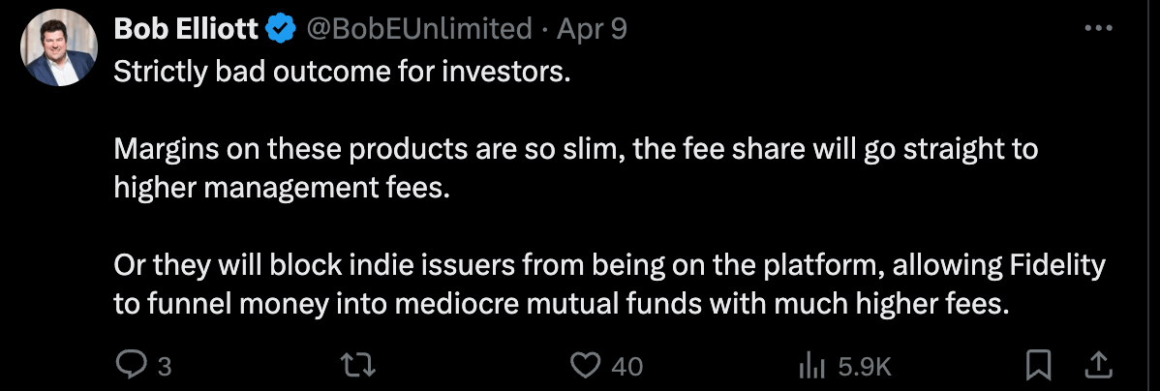Click the 40 likes count
The width and height of the screenshot is (1160, 391).
coord(627,366)
